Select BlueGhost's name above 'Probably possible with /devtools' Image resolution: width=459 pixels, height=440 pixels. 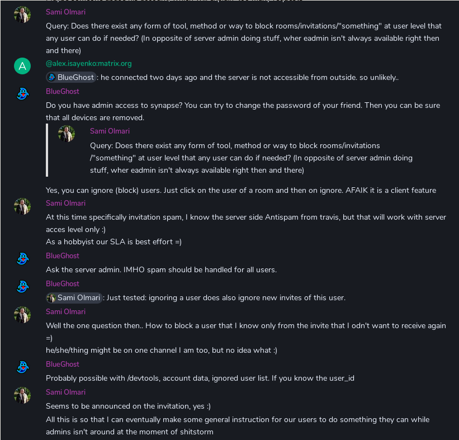[x=63, y=364]
